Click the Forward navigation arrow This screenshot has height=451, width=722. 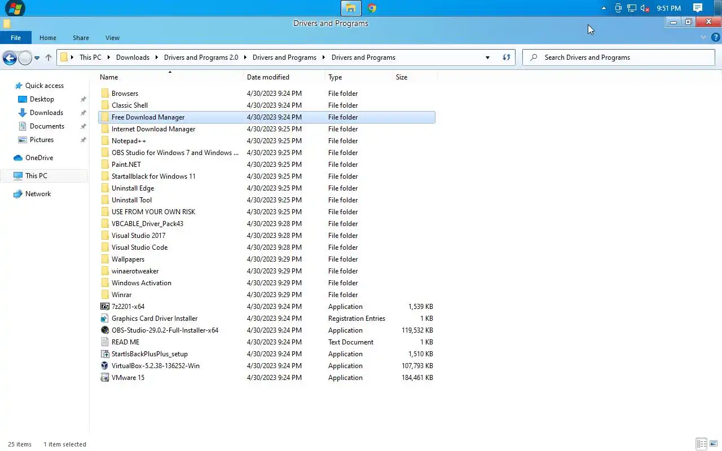click(25, 58)
